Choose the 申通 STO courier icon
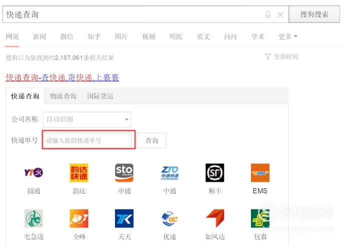 pyautogui.click(x=124, y=173)
